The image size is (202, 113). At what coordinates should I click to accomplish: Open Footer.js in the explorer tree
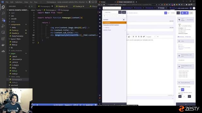[x=15, y=30]
